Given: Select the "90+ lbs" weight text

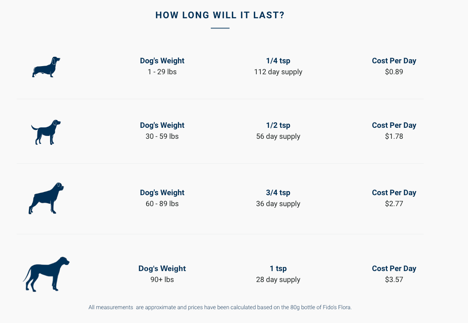Looking at the screenshot, I should pyautogui.click(x=162, y=280).
